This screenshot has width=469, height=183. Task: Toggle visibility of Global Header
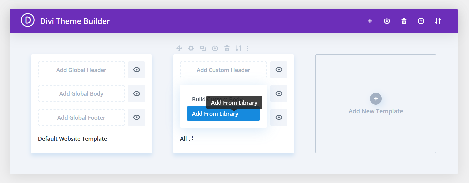(136, 70)
